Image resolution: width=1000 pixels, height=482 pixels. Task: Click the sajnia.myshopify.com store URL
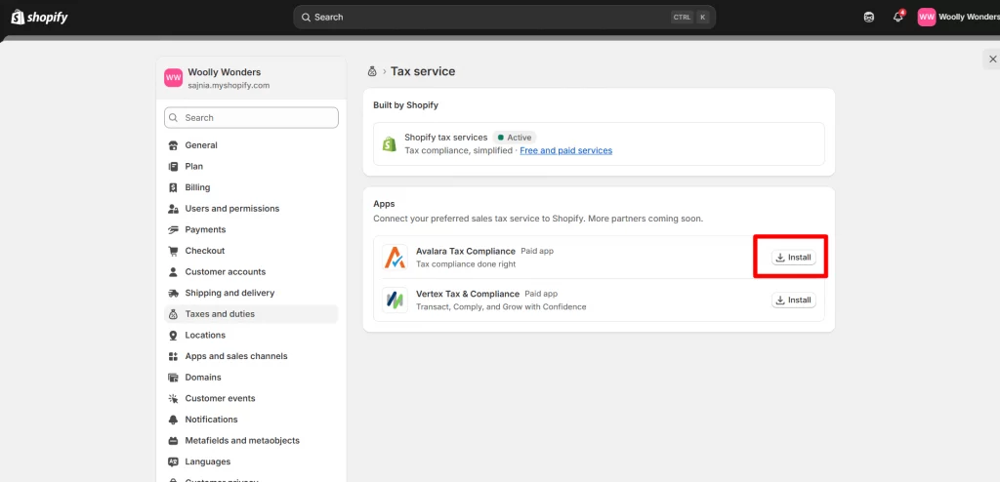click(229, 85)
